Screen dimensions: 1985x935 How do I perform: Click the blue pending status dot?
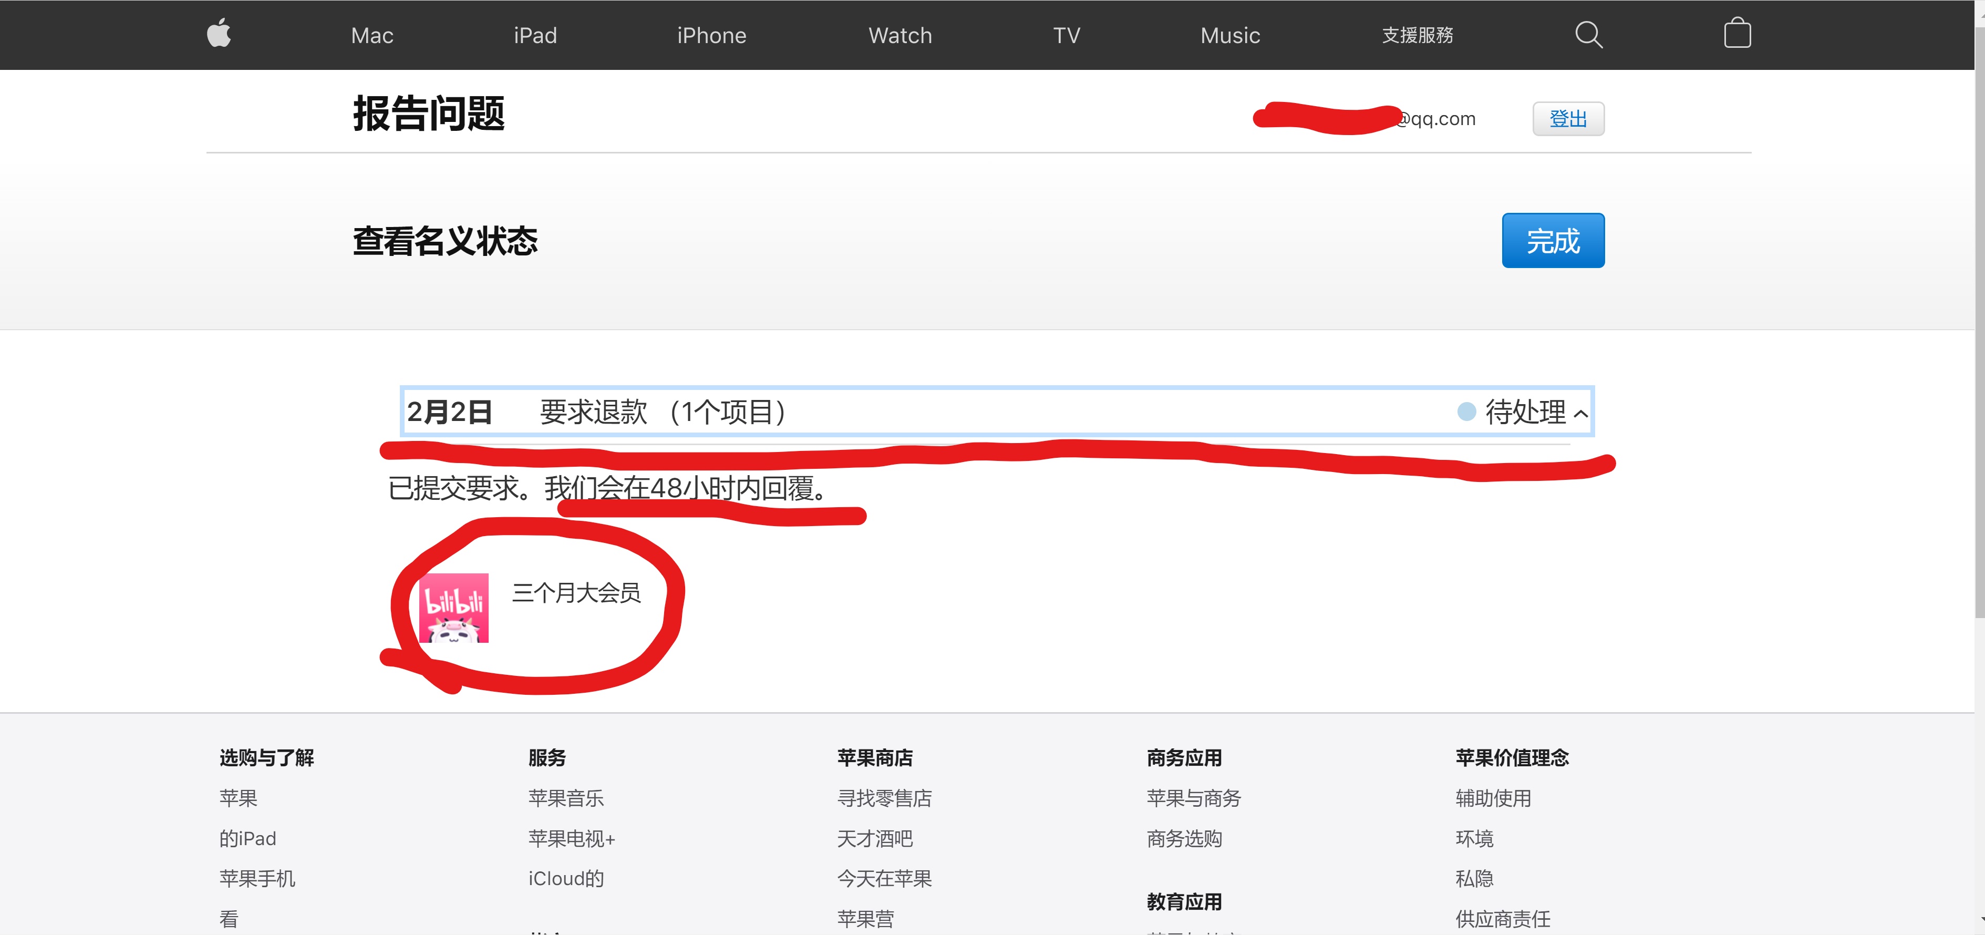click(1466, 412)
